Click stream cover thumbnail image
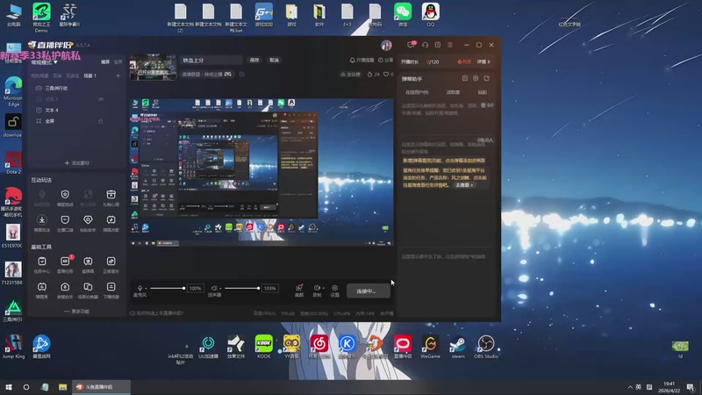 pos(153,68)
